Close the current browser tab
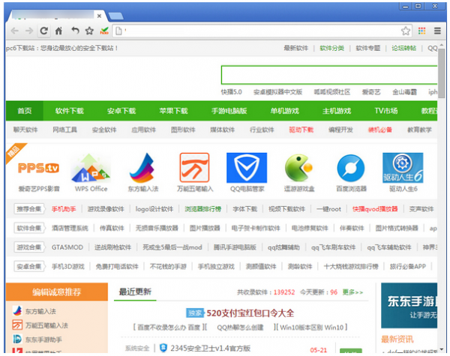Viewport: 450px width, 356px height. pos(99,16)
